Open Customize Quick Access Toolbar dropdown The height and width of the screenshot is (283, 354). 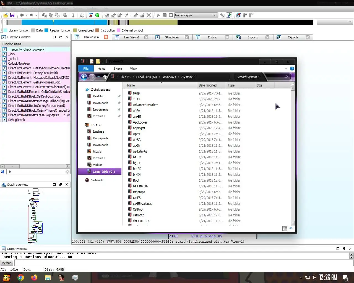pos(103,61)
